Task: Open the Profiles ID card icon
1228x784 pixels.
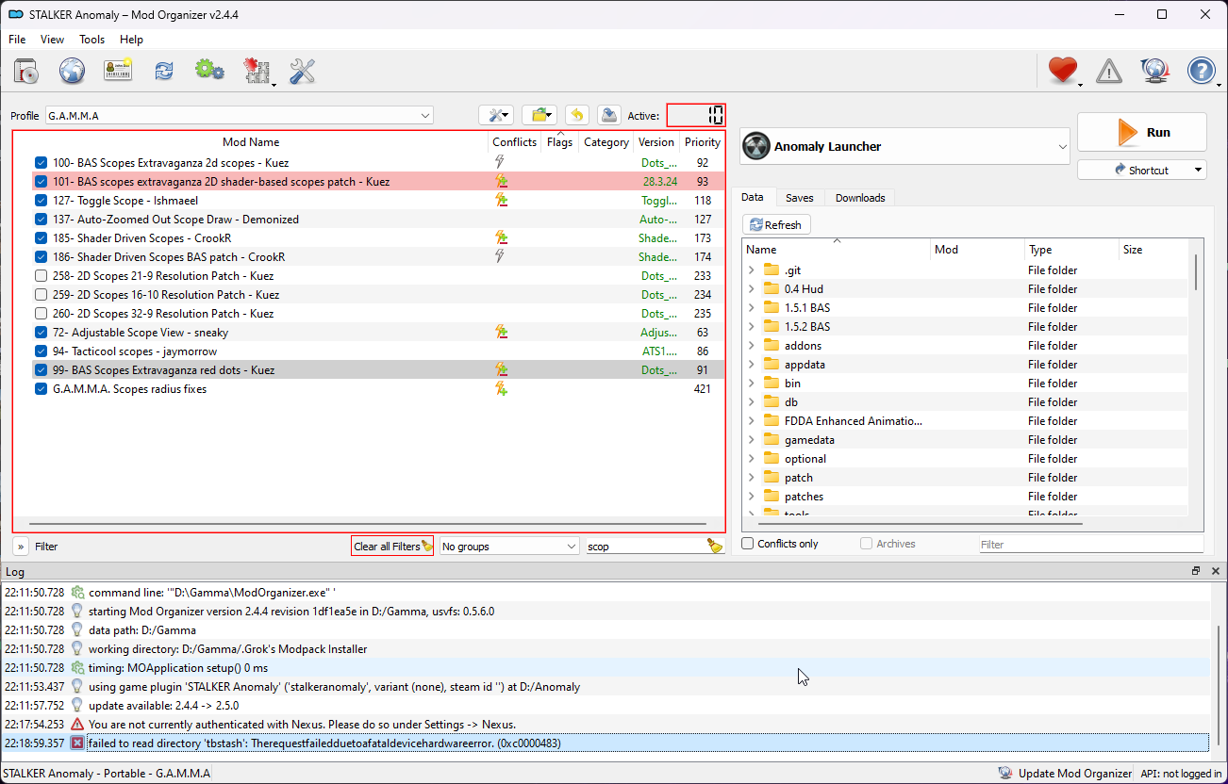Action: point(118,72)
